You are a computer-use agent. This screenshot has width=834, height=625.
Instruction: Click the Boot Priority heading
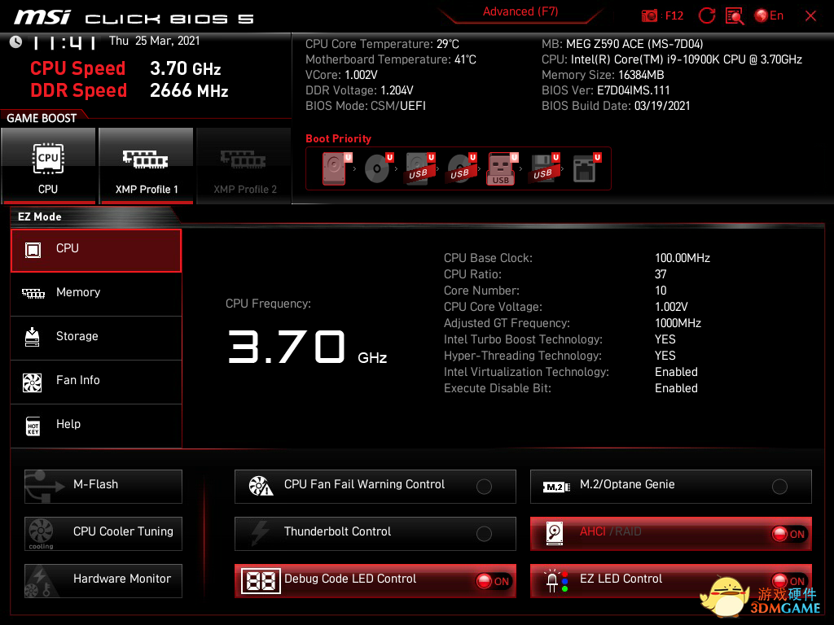(x=338, y=138)
